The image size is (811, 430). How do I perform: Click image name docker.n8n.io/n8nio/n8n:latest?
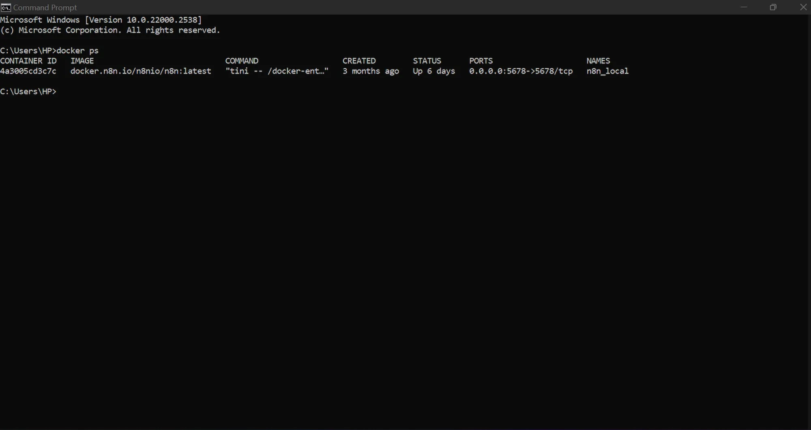click(x=141, y=71)
